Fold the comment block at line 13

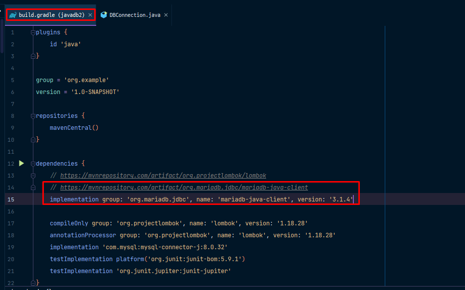[x=33, y=176]
